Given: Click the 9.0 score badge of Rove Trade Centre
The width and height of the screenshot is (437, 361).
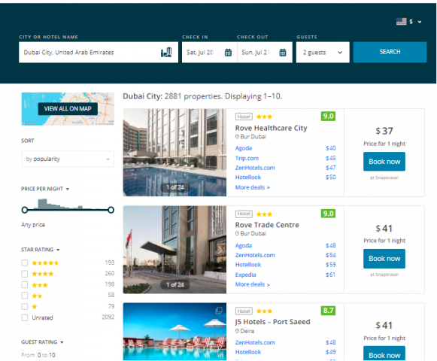Looking at the screenshot, I should pyautogui.click(x=328, y=214).
